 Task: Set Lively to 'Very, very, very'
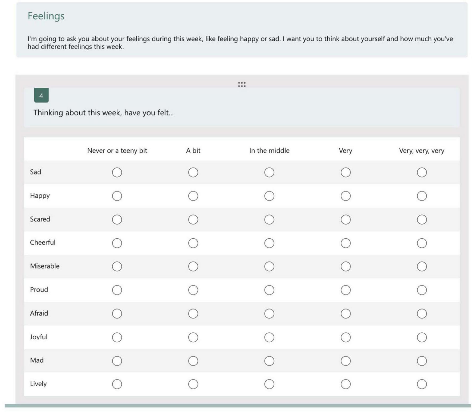[x=421, y=384]
